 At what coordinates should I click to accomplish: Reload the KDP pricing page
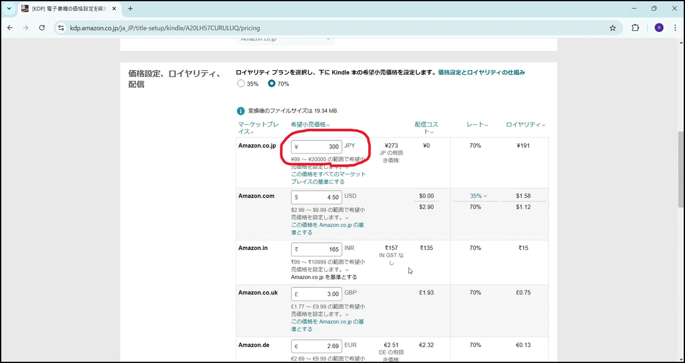(x=42, y=27)
